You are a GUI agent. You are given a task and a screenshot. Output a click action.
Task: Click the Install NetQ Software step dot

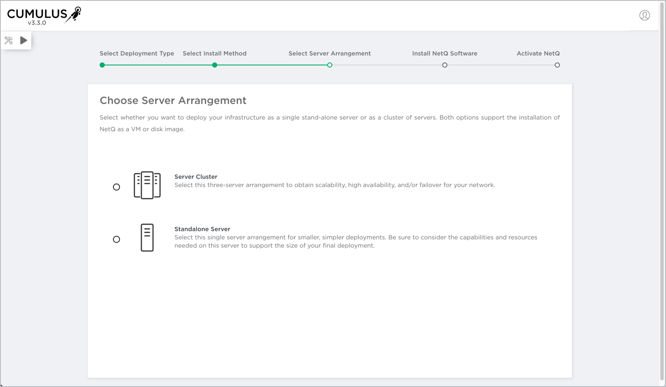click(x=444, y=65)
